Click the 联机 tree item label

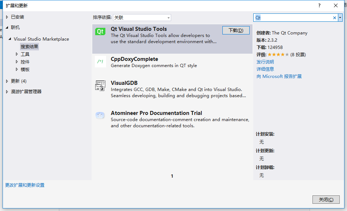[x=15, y=27]
